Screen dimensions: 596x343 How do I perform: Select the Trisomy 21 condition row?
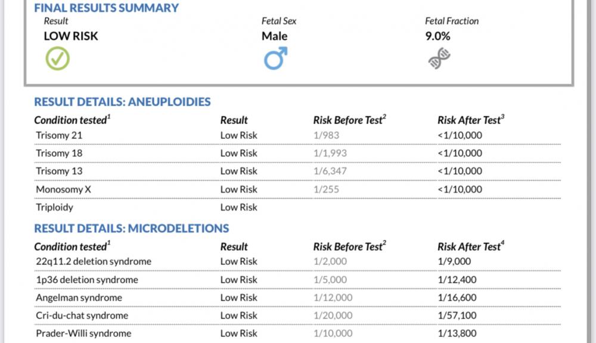click(297, 135)
